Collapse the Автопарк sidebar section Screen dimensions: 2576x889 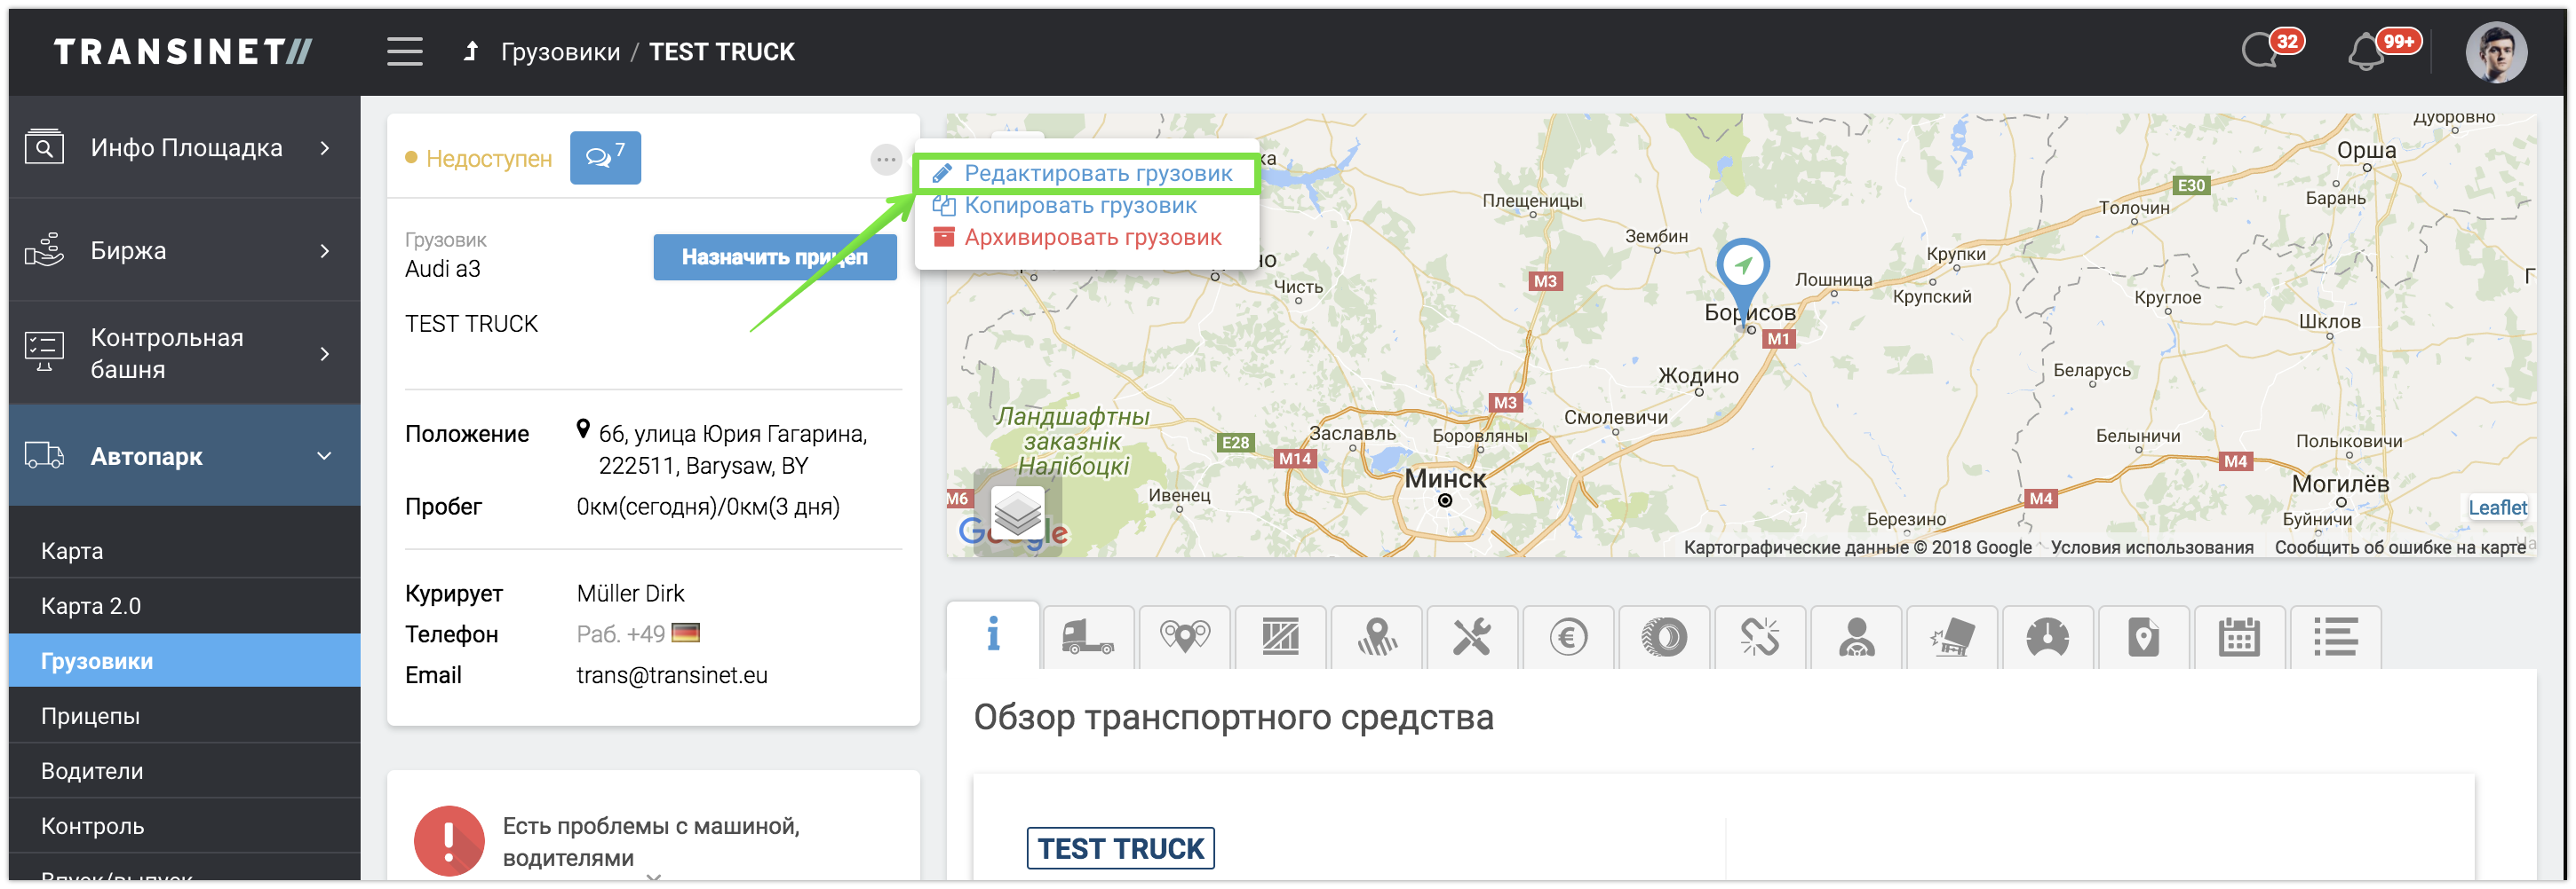click(185, 457)
